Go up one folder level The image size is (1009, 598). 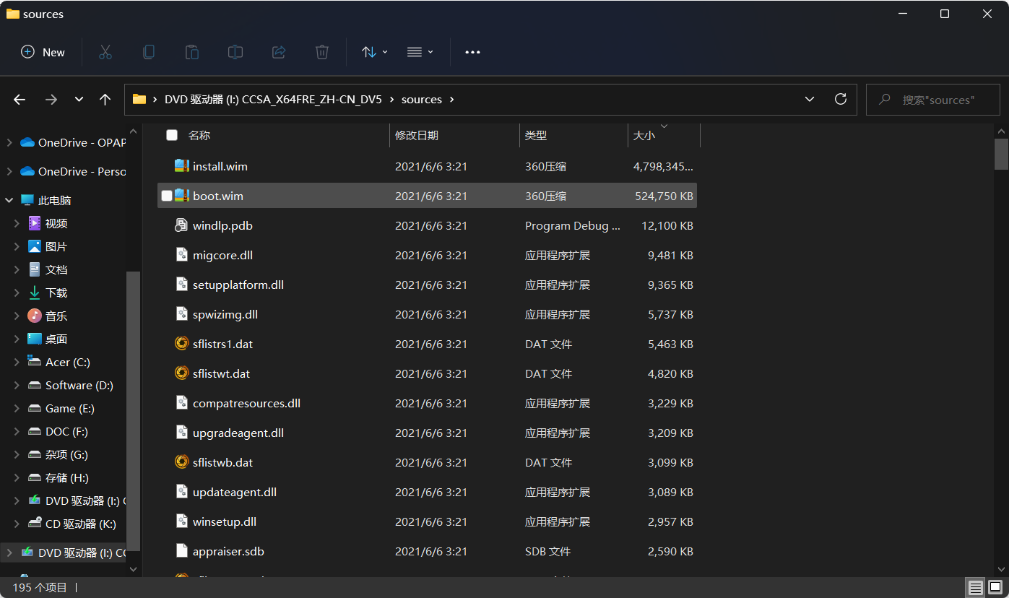[105, 100]
